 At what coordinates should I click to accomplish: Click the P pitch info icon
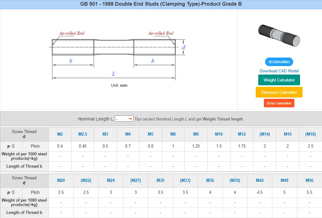[x=12, y=146]
